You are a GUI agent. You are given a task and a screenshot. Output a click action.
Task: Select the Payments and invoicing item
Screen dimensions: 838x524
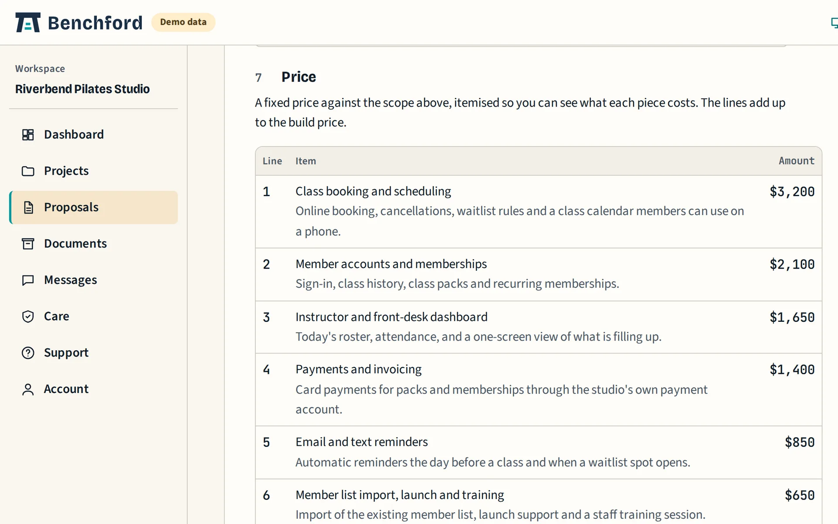tap(358, 369)
